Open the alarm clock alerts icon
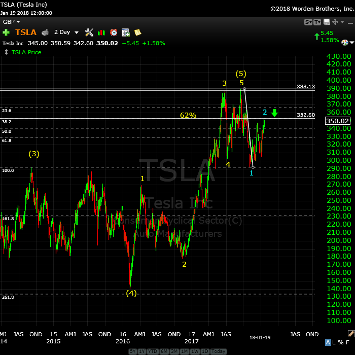355x355 pixels. point(114,32)
